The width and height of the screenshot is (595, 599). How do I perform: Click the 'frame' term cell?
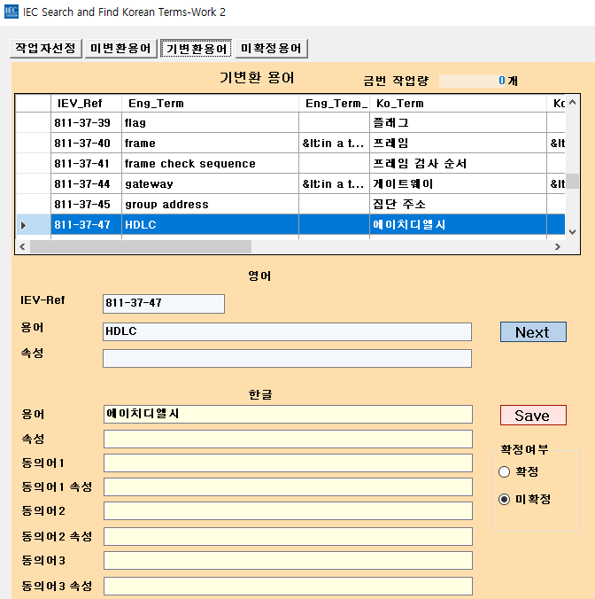tap(210, 144)
